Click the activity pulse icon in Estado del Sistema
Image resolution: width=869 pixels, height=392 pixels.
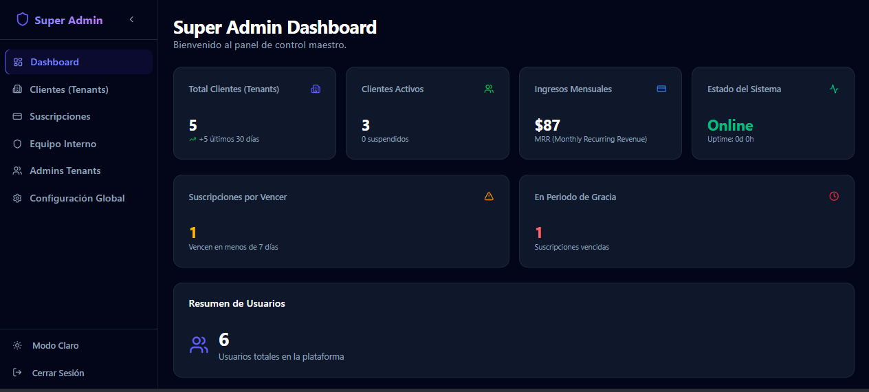(834, 89)
